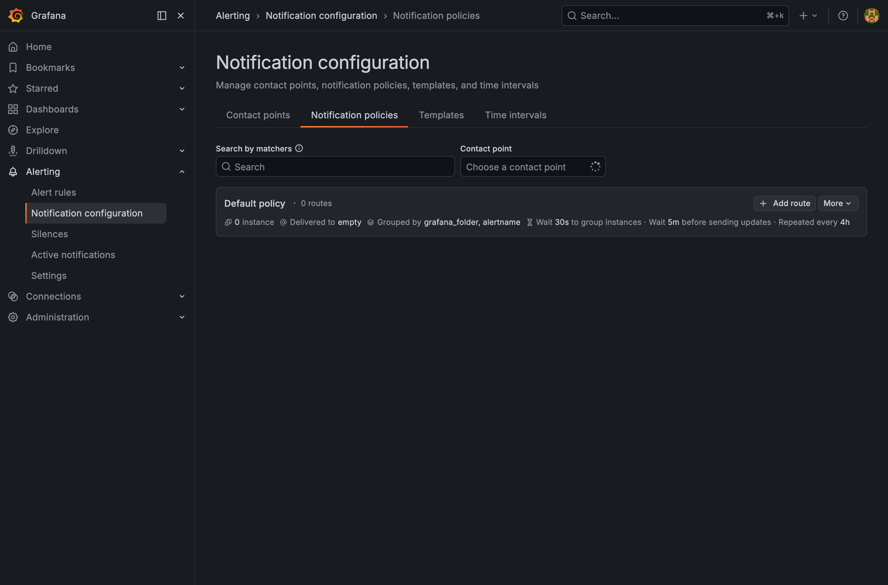Click the Dashboards grid icon

click(13, 109)
